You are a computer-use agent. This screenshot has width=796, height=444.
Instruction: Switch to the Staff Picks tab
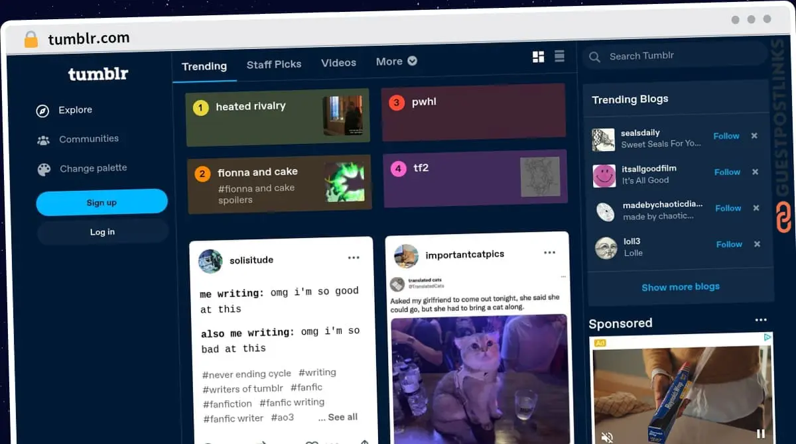pos(274,64)
